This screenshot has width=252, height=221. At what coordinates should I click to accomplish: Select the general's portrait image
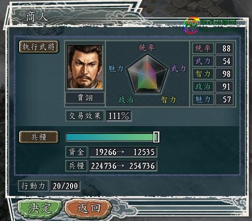pos(85,67)
